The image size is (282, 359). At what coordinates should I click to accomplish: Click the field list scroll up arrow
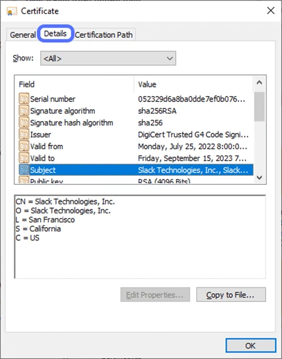point(259,83)
